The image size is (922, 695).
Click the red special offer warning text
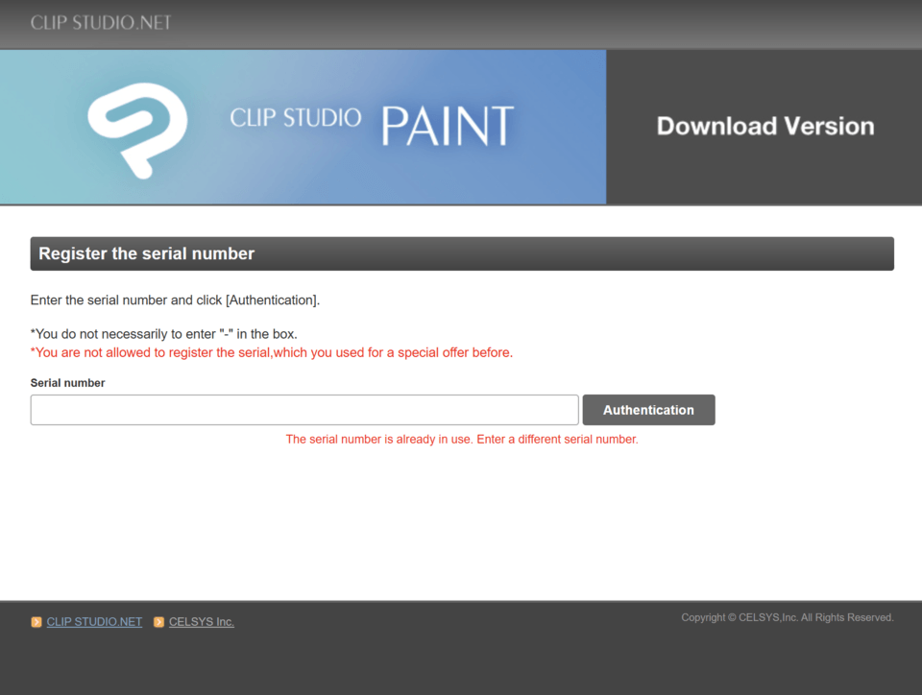coord(272,352)
